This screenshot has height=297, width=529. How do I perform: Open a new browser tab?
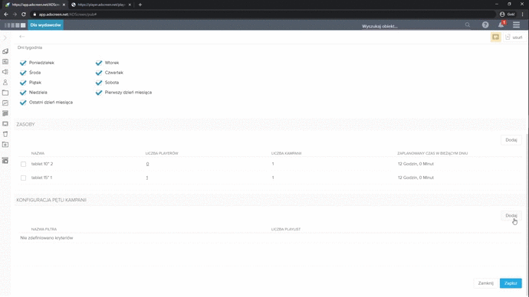[x=140, y=5]
